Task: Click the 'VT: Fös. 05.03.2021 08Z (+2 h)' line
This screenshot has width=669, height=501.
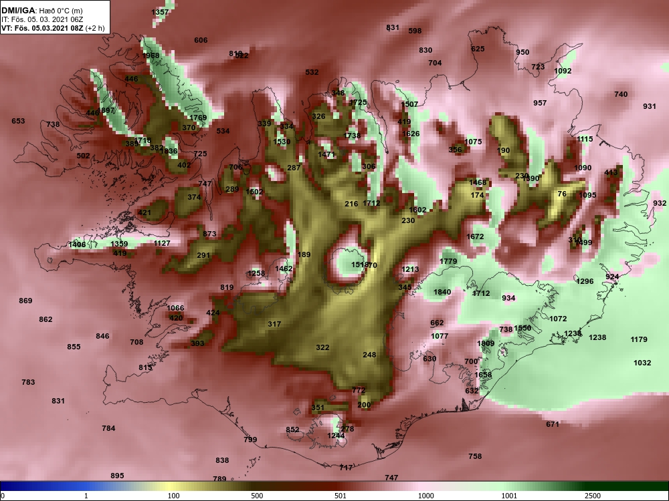Action: coord(53,28)
